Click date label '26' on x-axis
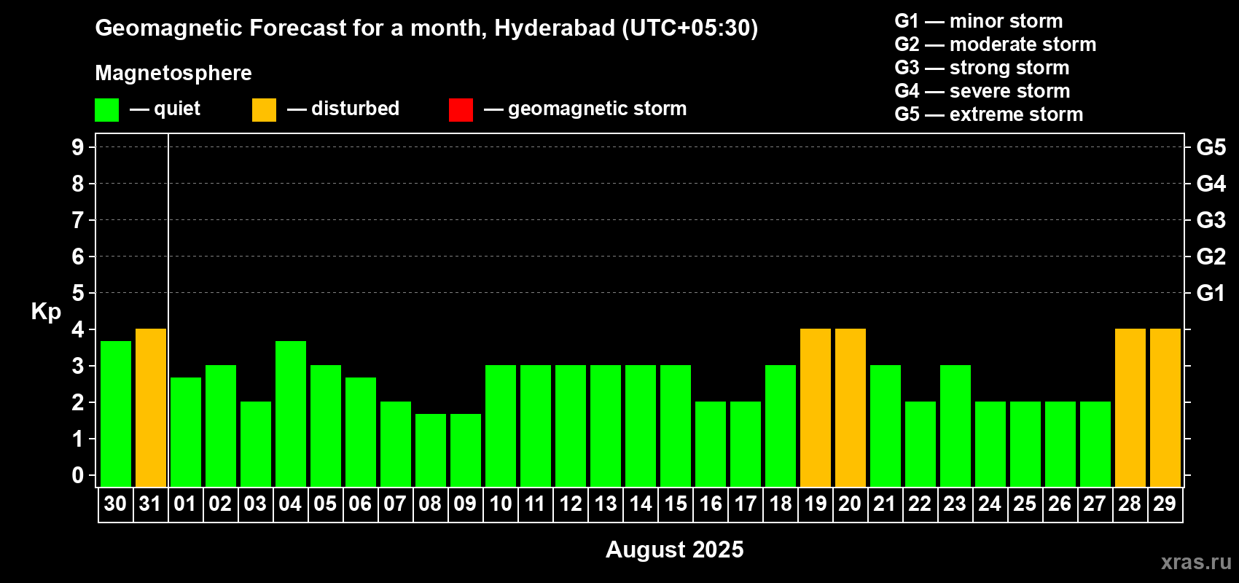The image size is (1239, 583). tap(1060, 504)
